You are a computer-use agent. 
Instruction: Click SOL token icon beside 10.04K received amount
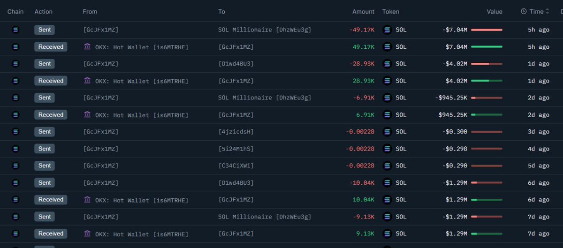click(387, 200)
